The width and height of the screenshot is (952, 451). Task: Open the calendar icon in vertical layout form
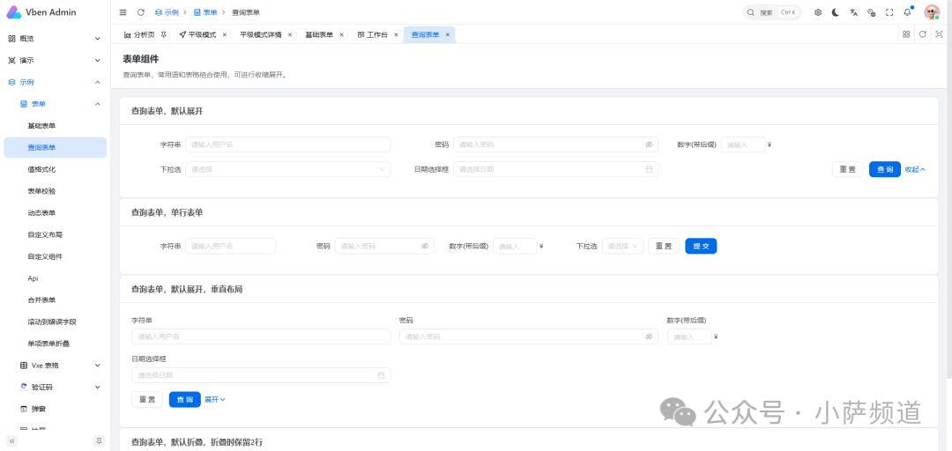382,375
